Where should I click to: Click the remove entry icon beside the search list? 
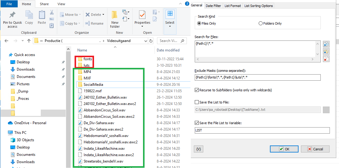pyautogui.click(x=326, y=59)
